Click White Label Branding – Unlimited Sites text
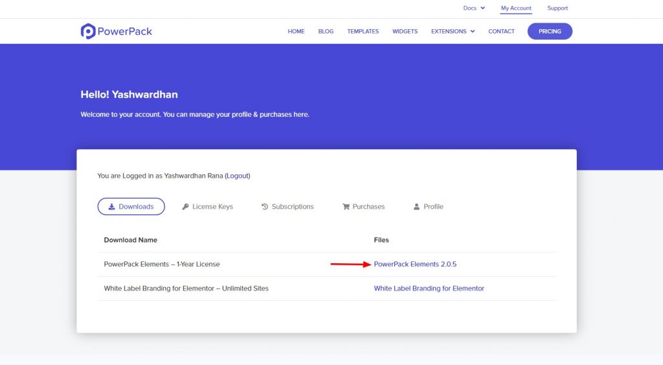This screenshot has width=663, height=365. pos(186,288)
